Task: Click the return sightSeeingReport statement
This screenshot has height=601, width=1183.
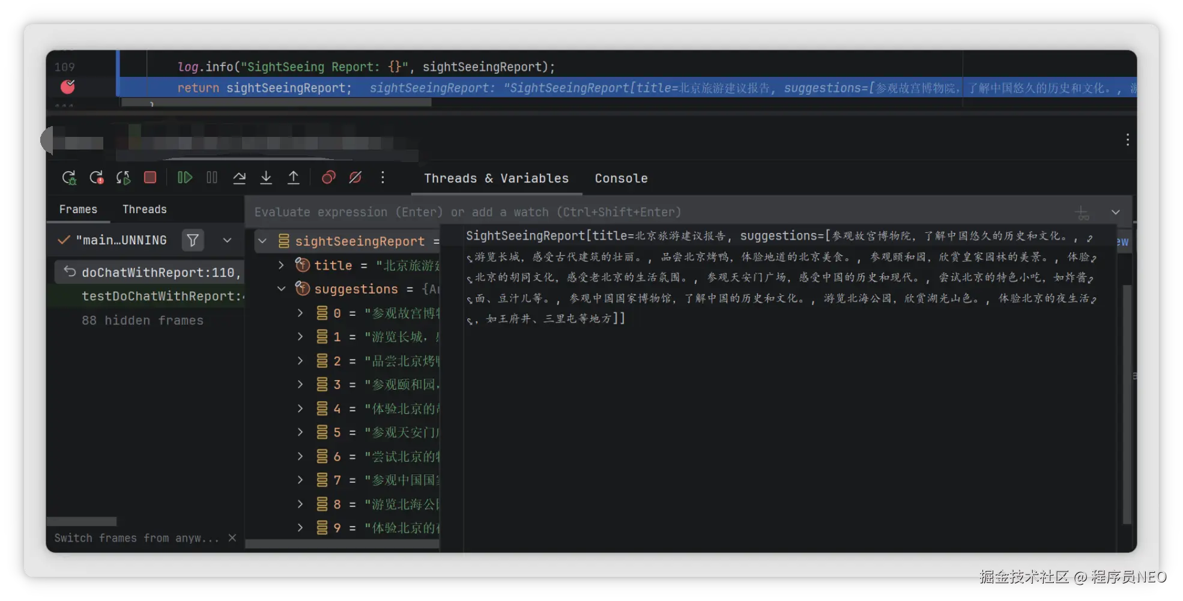Action: pos(264,88)
